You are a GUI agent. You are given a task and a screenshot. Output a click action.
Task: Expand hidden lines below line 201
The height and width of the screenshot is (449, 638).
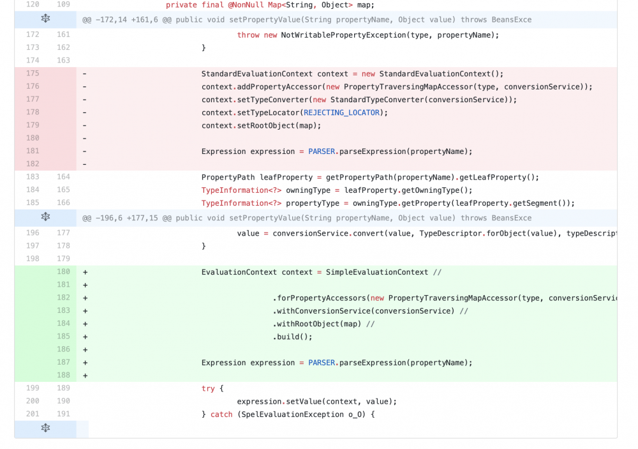tap(45, 429)
